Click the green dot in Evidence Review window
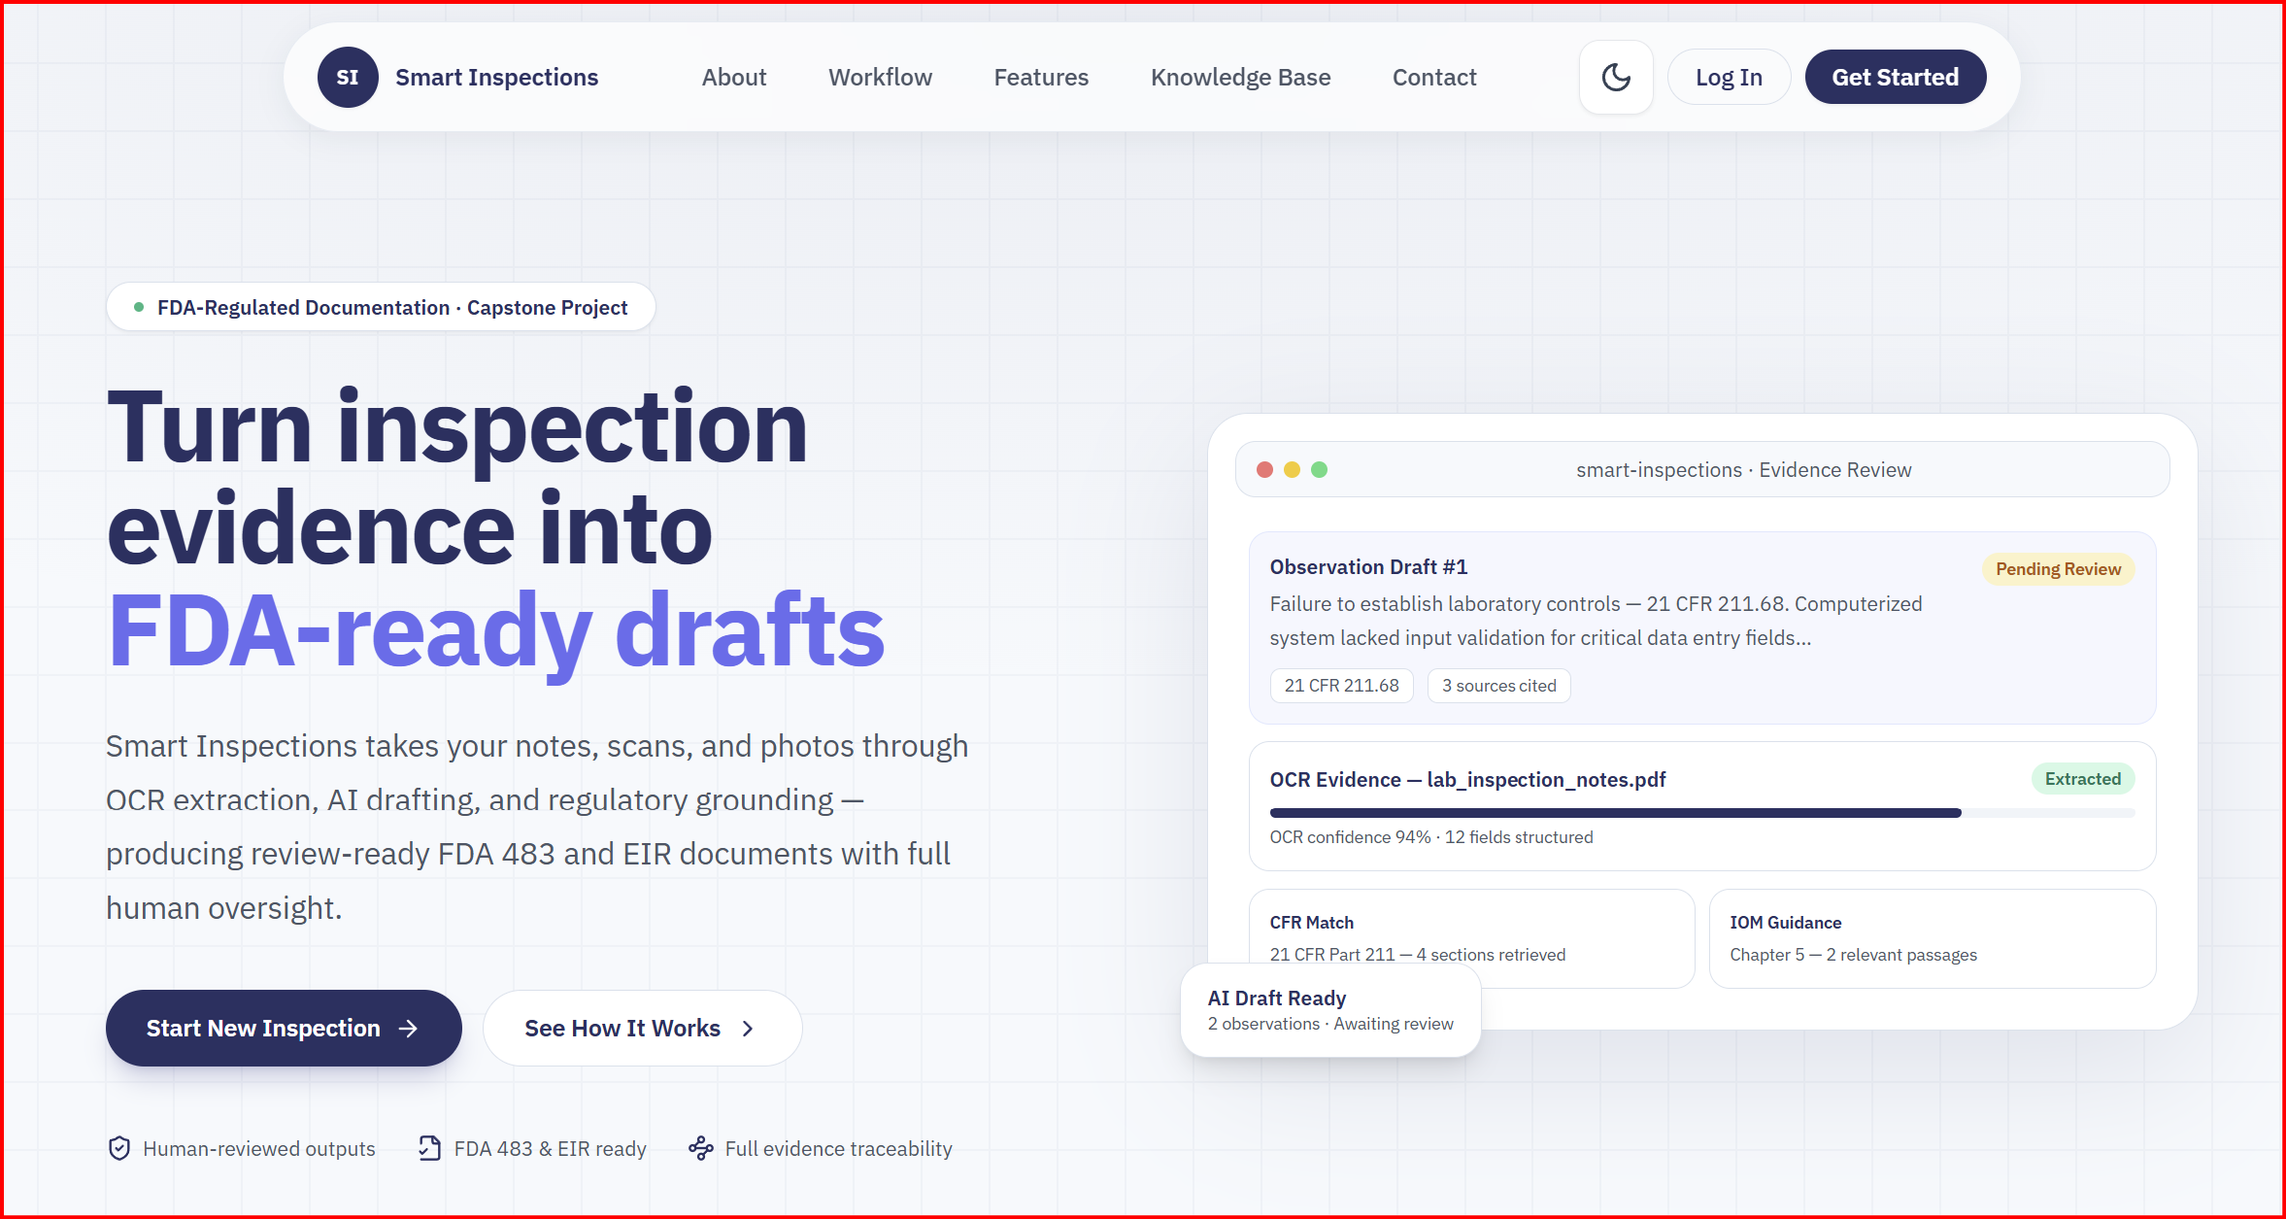Image resolution: width=2286 pixels, height=1219 pixels. pos(1319,470)
